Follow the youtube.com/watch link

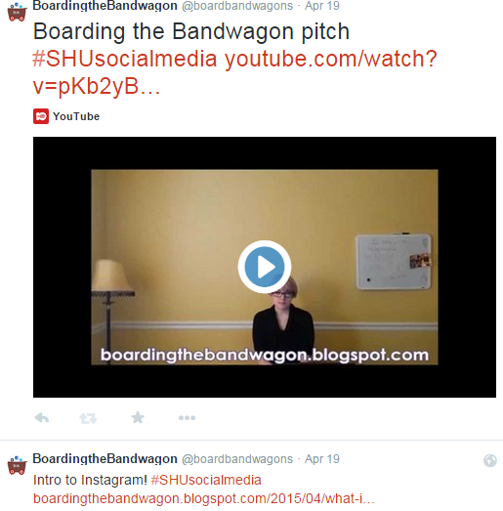[234, 72]
